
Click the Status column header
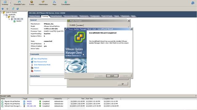click(46, 99)
